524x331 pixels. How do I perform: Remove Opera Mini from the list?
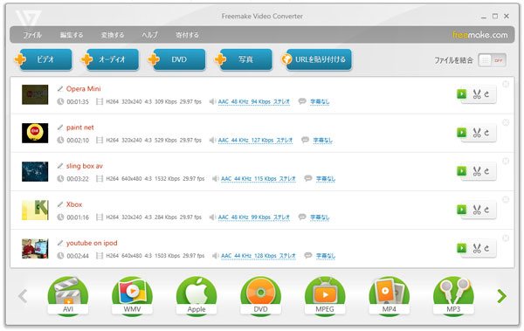(x=506, y=84)
